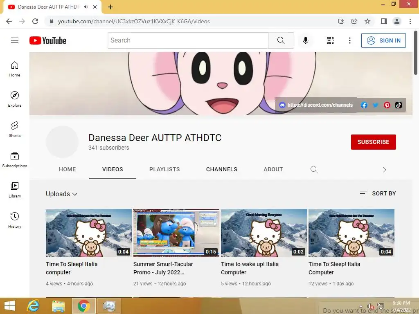Open the YouTube hamburger guide menu
Image resolution: width=419 pixels, height=314 pixels.
coord(15,40)
